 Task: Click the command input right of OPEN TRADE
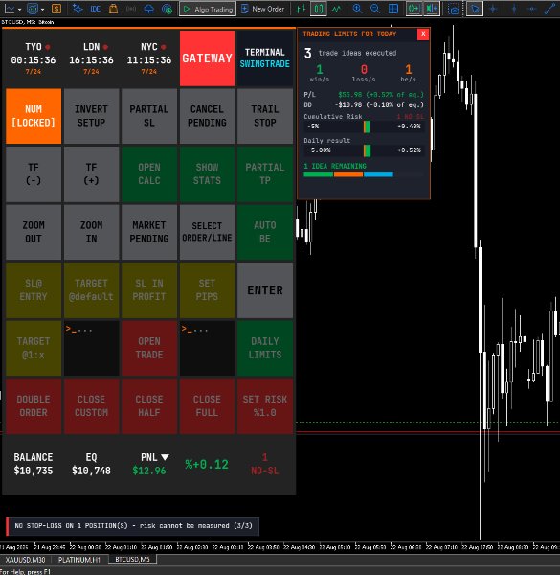point(208,348)
